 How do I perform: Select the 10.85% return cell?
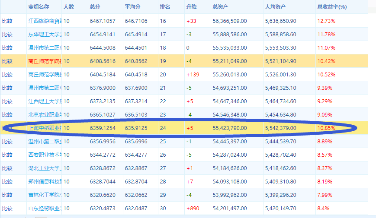click(326, 128)
